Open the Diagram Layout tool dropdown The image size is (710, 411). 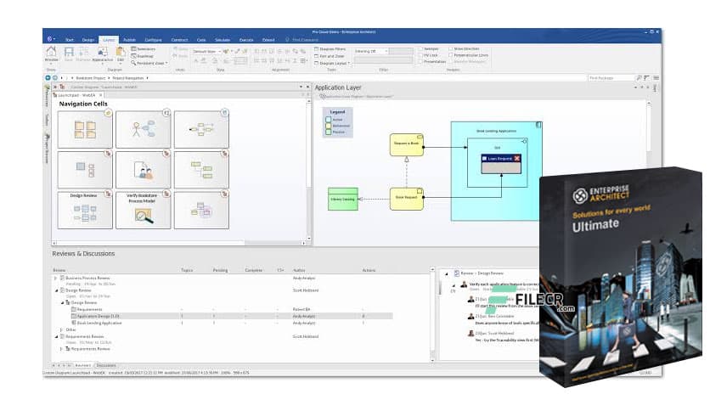click(332, 64)
